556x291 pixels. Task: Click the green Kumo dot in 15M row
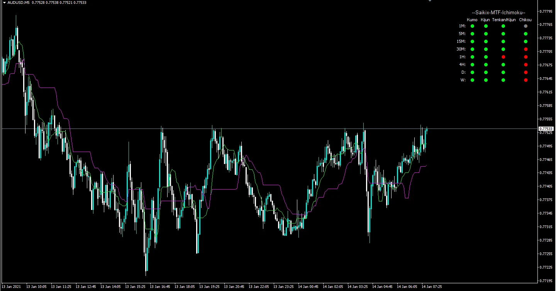(472, 42)
